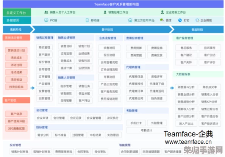Image resolution: width=225 pixels, height=157 pixels.
Task: Click 销售计划审批 box
Action: point(20,152)
